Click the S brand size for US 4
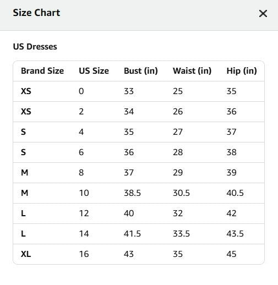The height and width of the screenshot is (285, 278). [23, 132]
